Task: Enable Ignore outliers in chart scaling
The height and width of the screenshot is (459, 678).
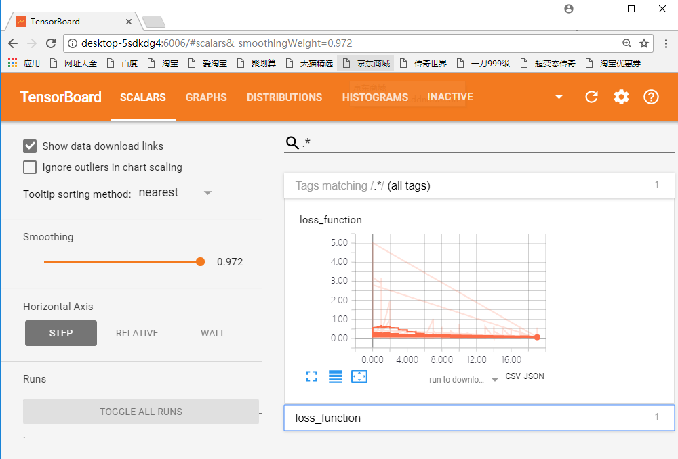Action: point(30,167)
